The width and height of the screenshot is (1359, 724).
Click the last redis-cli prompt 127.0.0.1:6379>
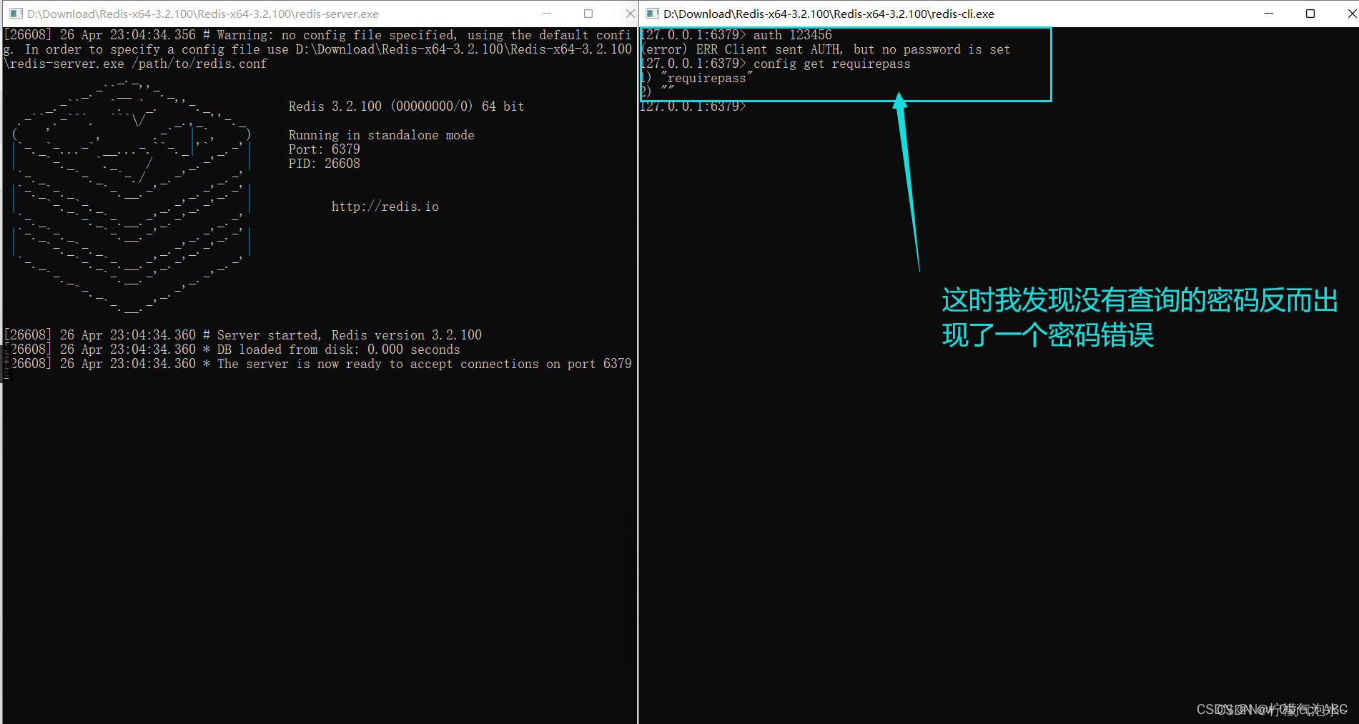coord(693,106)
